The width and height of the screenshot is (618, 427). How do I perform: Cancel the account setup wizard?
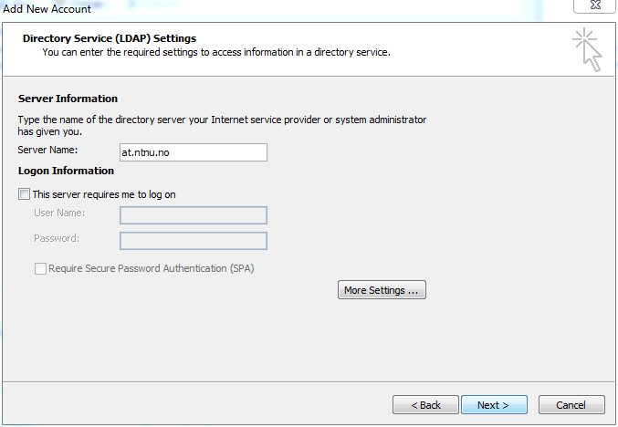(571, 405)
